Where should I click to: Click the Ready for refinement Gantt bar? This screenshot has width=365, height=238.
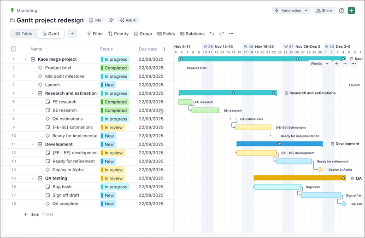(294, 161)
